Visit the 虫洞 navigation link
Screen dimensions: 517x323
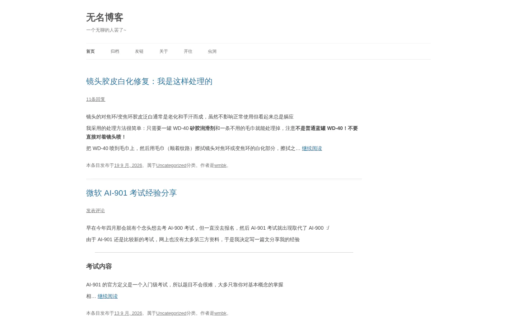coord(212,51)
